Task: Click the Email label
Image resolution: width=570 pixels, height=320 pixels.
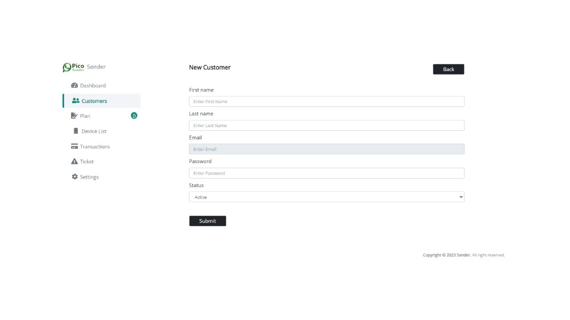Action: pyautogui.click(x=195, y=138)
